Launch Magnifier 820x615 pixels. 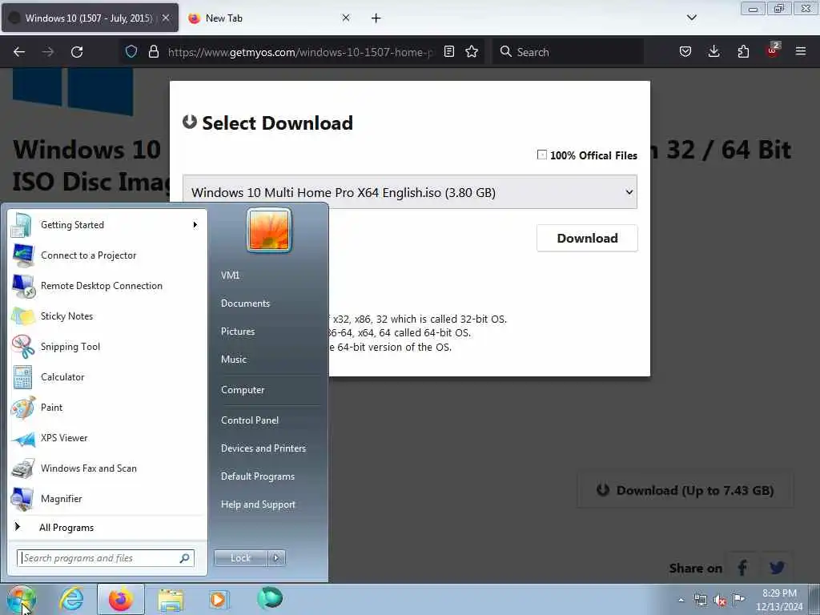click(x=107, y=498)
